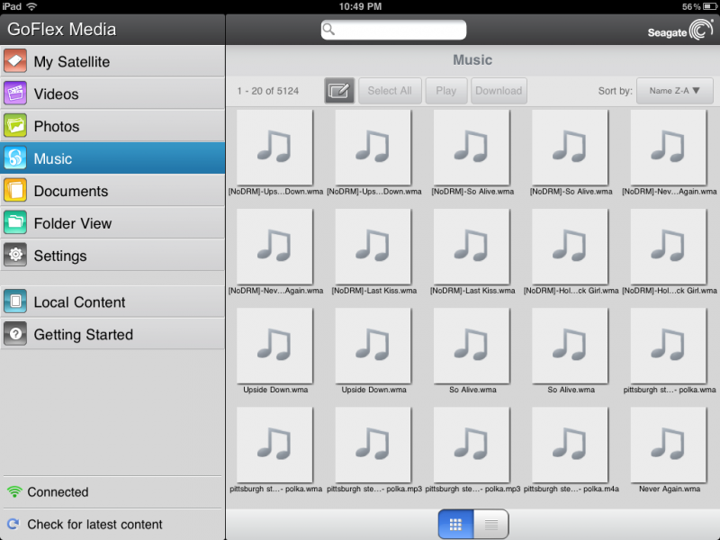Tap the iPad Wi-Fi status icon

tap(31, 6)
